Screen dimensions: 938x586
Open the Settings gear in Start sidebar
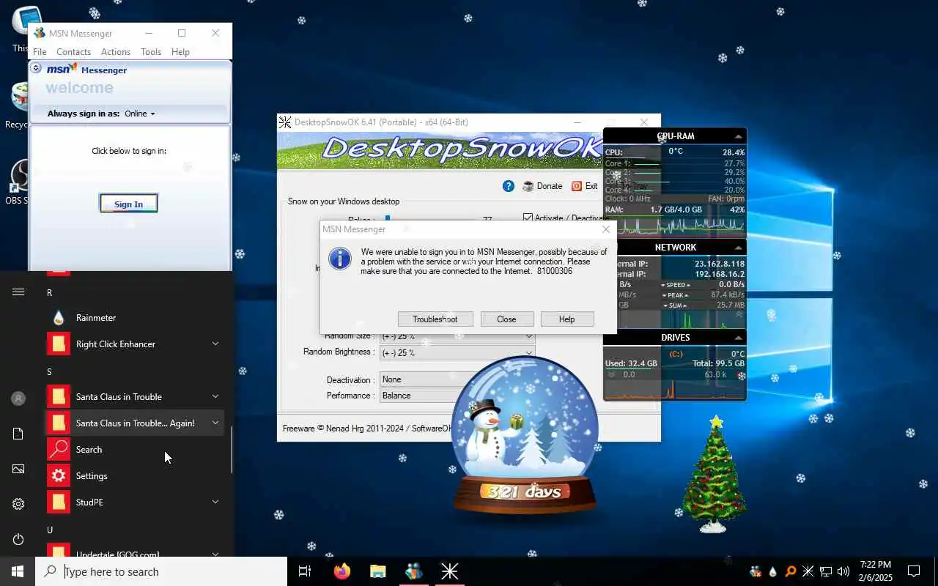point(18,504)
